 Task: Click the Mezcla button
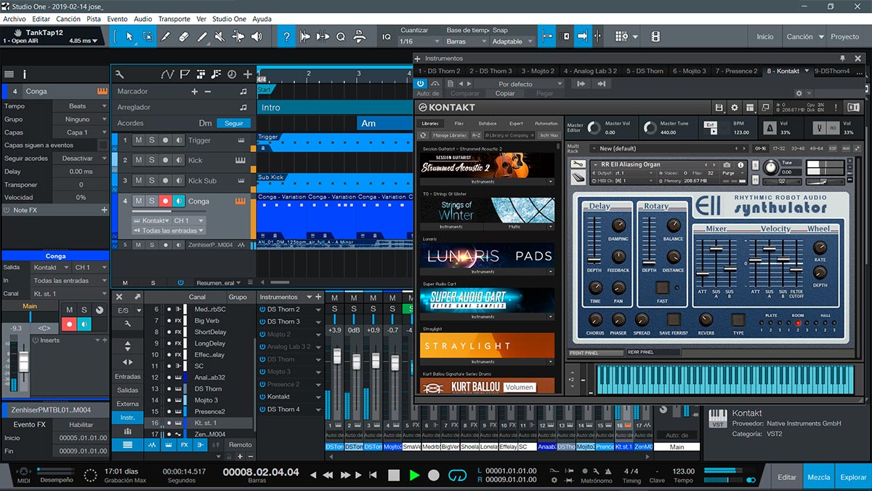(819, 477)
